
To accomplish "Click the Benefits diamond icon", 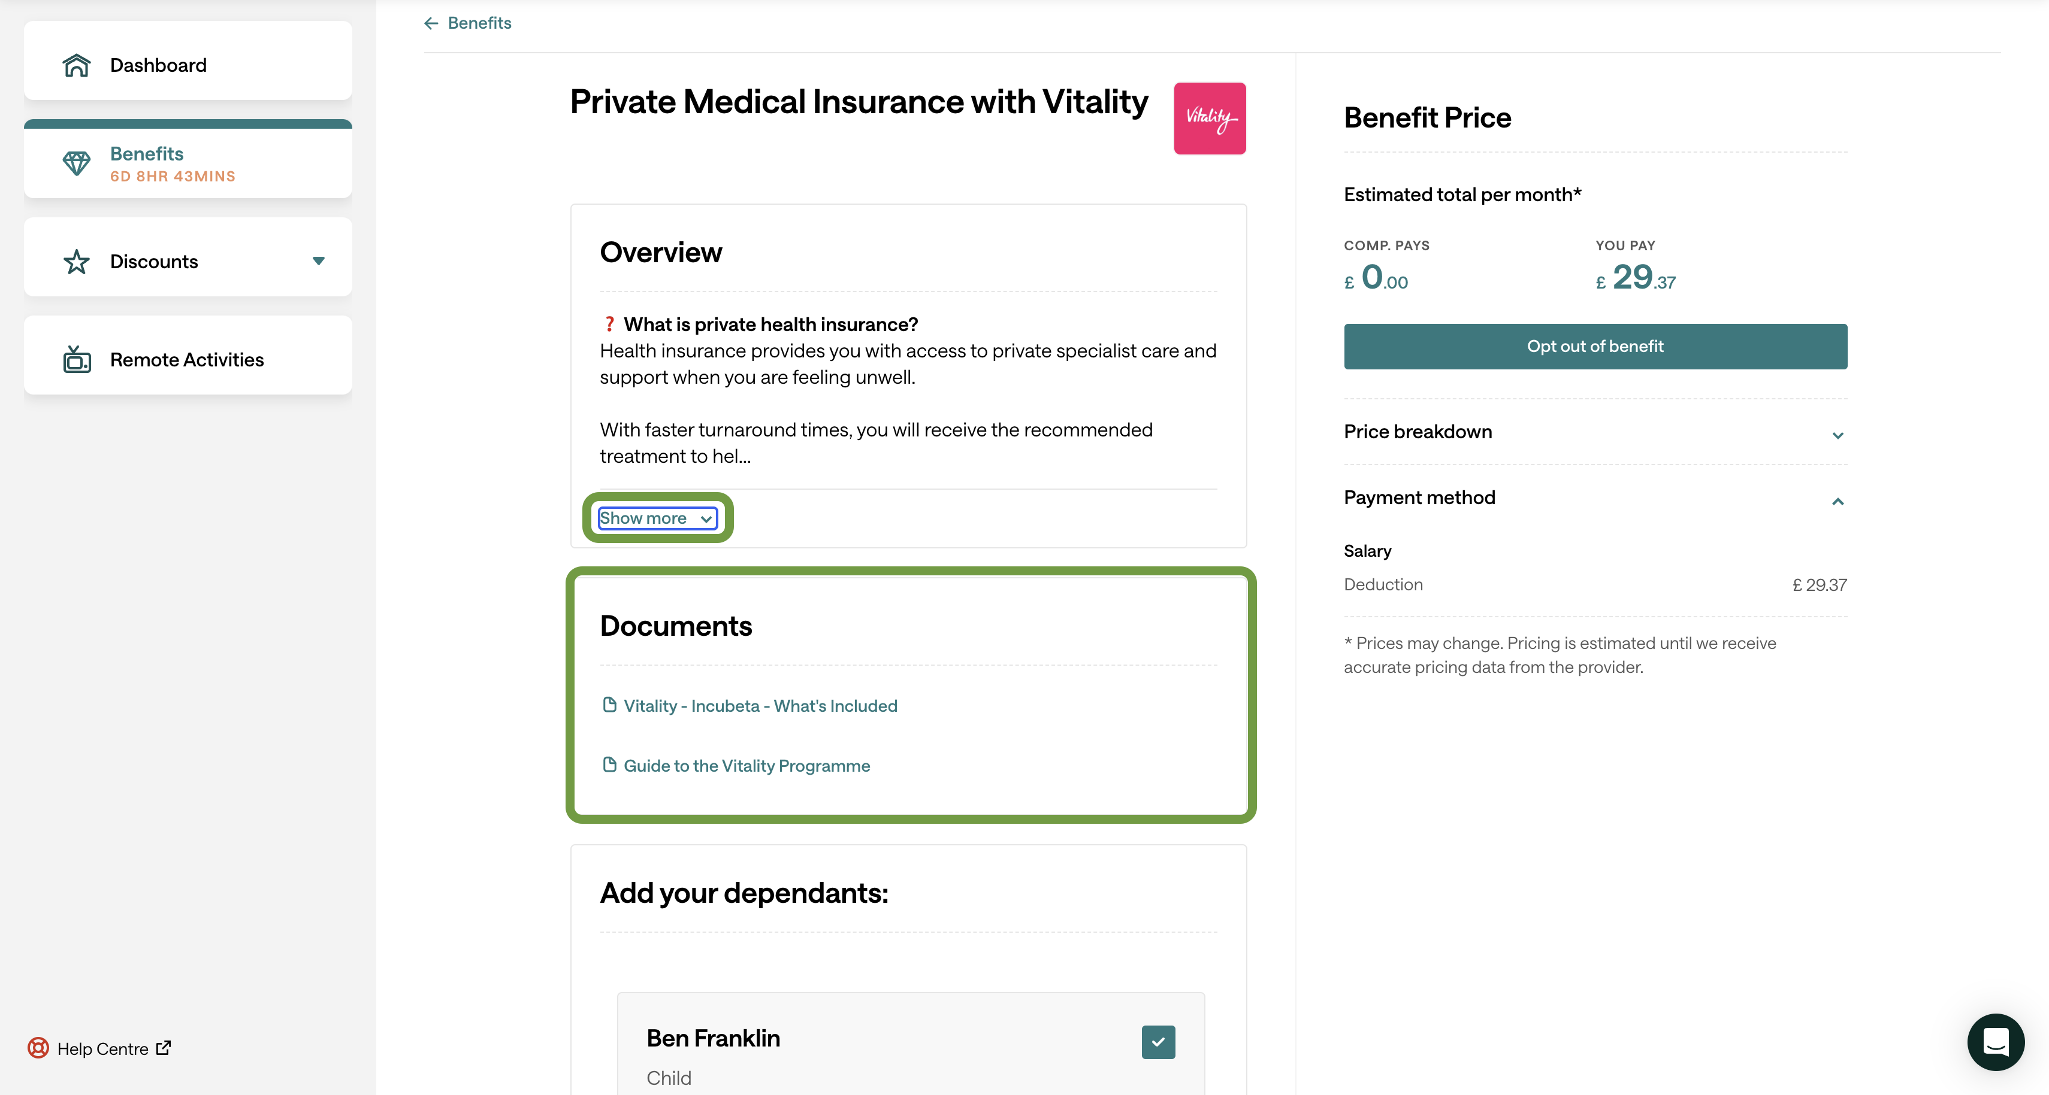I will [76, 163].
